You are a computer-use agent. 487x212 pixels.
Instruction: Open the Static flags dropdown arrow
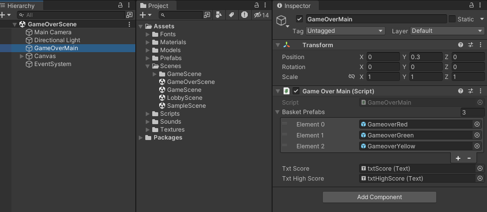[481, 19]
